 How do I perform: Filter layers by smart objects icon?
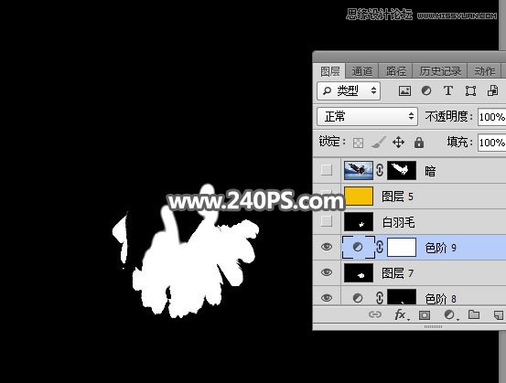492,90
